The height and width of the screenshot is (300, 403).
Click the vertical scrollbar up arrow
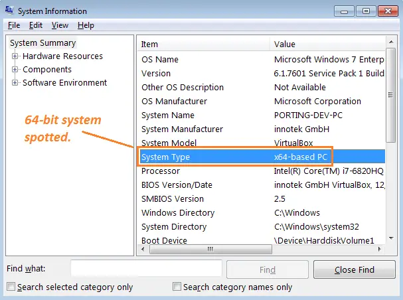pyautogui.click(x=391, y=42)
